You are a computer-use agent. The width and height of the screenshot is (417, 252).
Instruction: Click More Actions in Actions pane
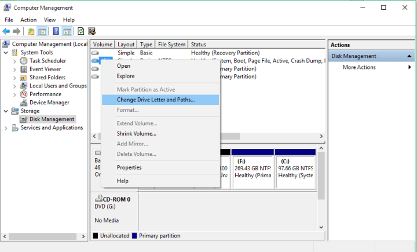[359, 67]
